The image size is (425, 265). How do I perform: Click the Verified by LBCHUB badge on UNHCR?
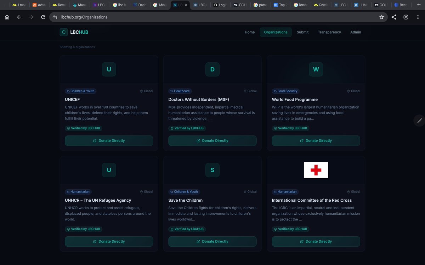84,229
